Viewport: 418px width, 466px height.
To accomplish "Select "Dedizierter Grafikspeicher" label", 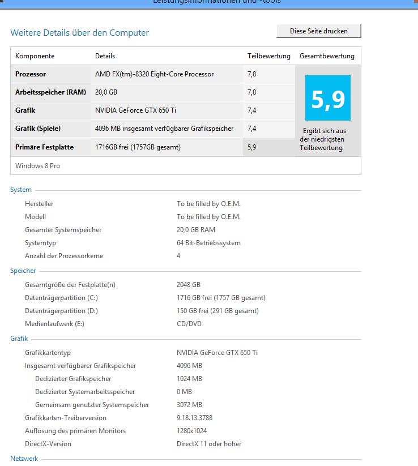I will pyautogui.click(x=73, y=379).
